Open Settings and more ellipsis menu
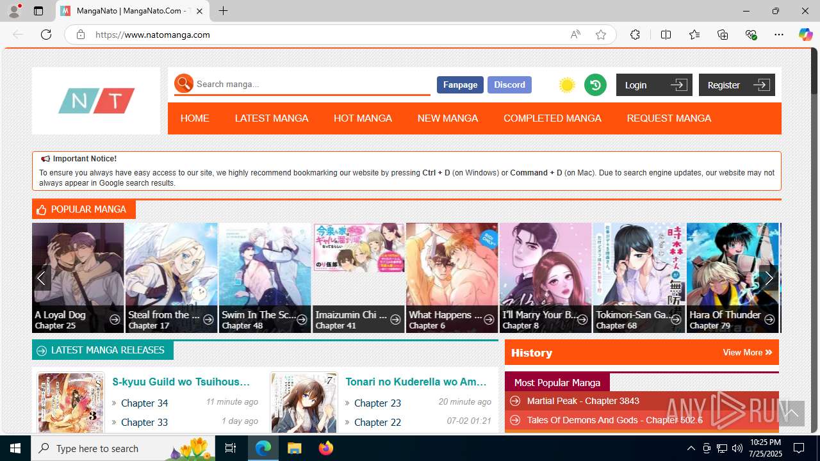Viewport: 820px width, 461px height. (x=779, y=35)
